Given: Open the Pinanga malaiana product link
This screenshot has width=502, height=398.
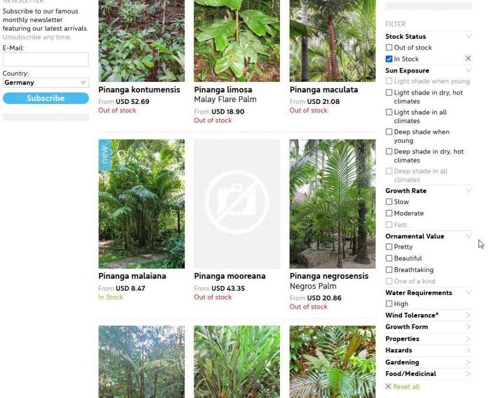Looking at the screenshot, I should pos(132,276).
